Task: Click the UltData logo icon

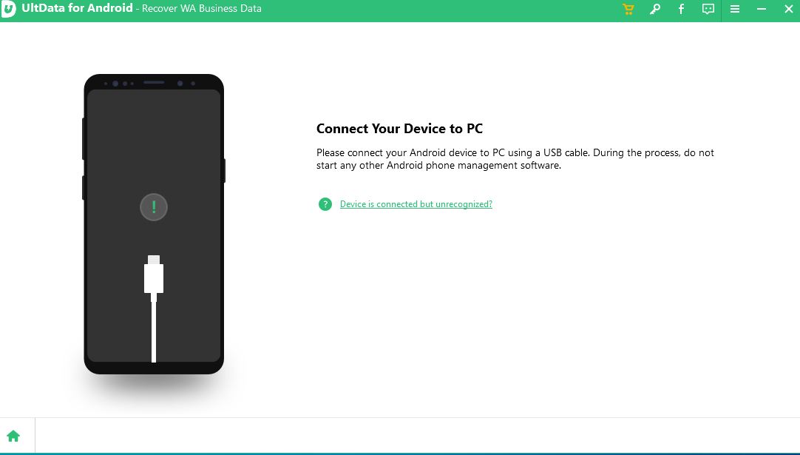Action: (x=8, y=9)
